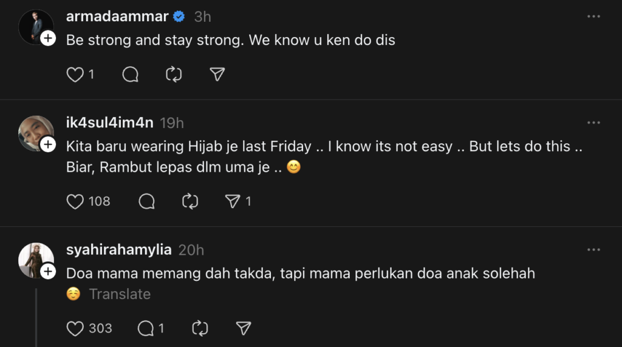Screen dimensions: 622x347
Task: Repost syahirahamylia's comment
Action: [x=200, y=329]
